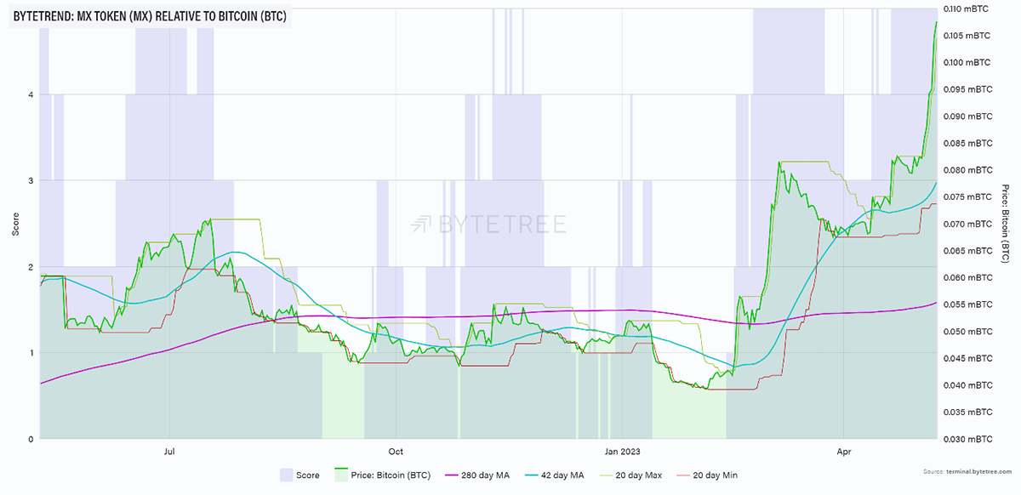Click the 0.060 mBTC price axis label
This screenshot has height=495, width=1021.
(966, 278)
